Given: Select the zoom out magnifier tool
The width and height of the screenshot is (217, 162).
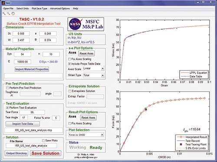Looking at the screenshot, I should (x=9, y=13).
